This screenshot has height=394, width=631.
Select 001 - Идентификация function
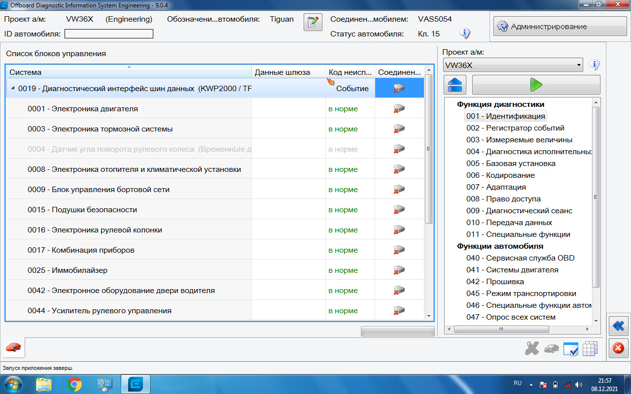(506, 116)
